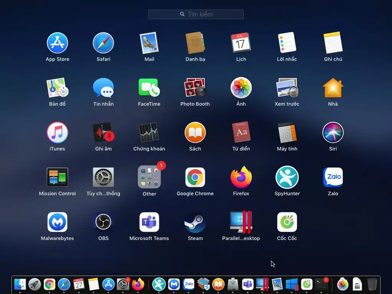This screenshot has height=294, width=392.
Task: Open Tùy chọn hệ thống in Launchpad grid
Action: pos(103,177)
